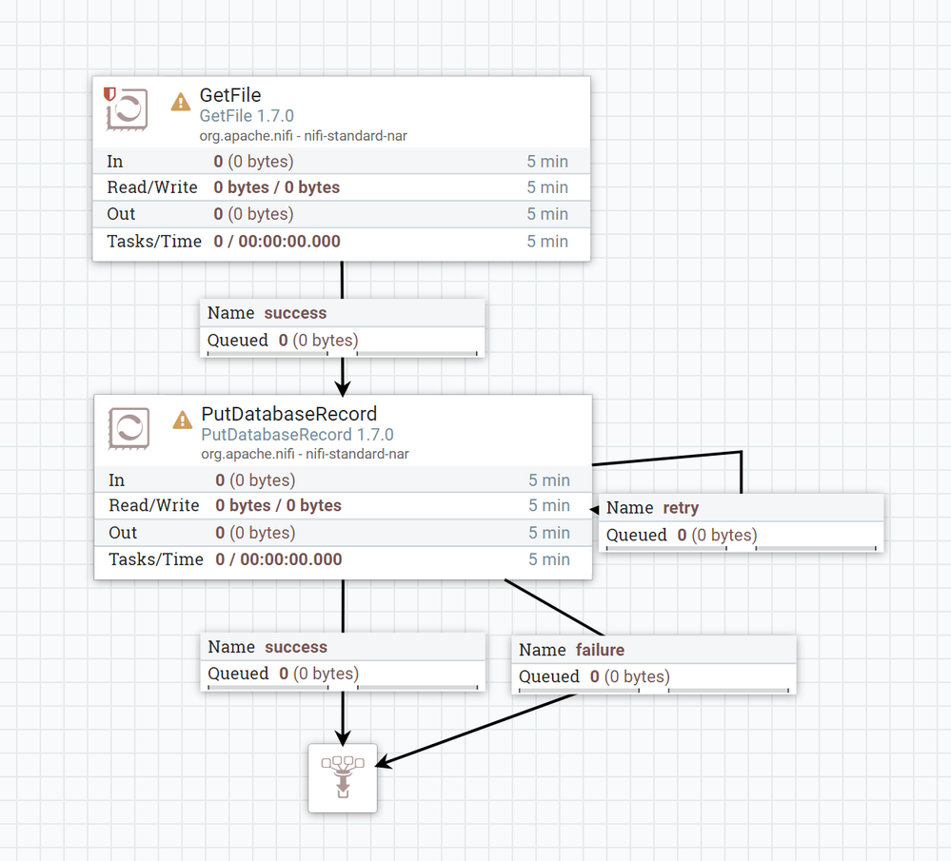Image resolution: width=951 pixels, height=861 pixels.
Task: Click Queued count of success connection under GetFile
Action: (x=318, y=341)
